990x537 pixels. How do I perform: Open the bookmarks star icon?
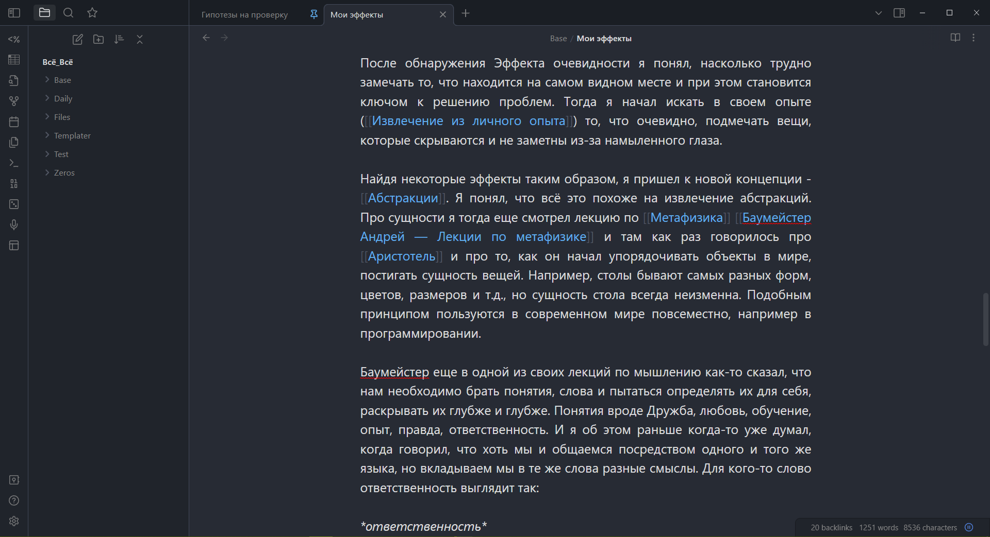(x=92, y=13)
